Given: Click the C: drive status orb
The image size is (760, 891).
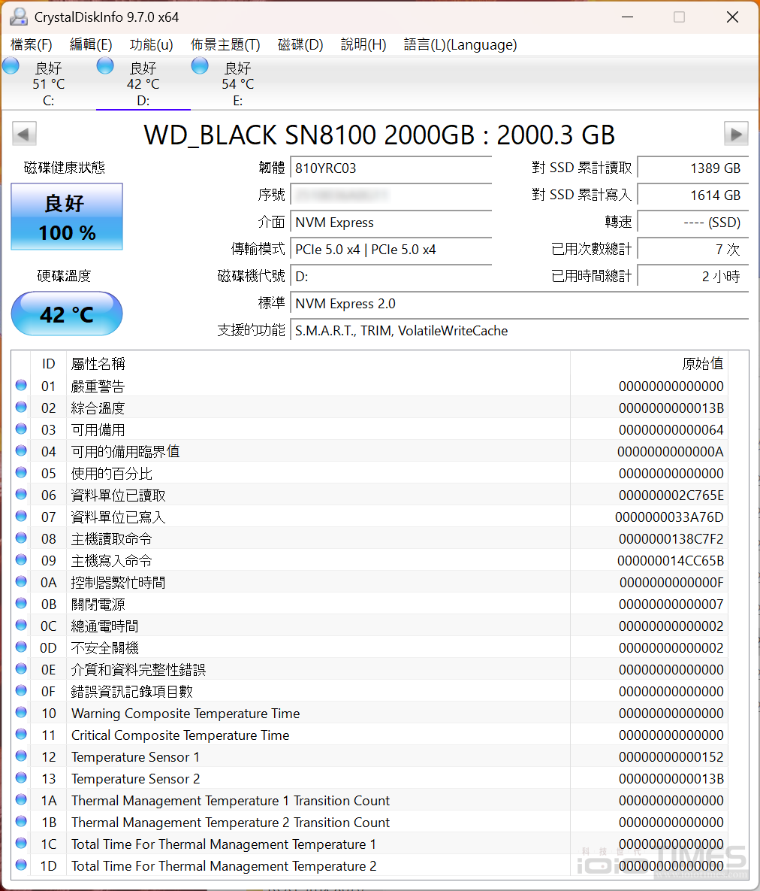Looking at the screenshot, I should pyautogui.click(x=11, y=66).
